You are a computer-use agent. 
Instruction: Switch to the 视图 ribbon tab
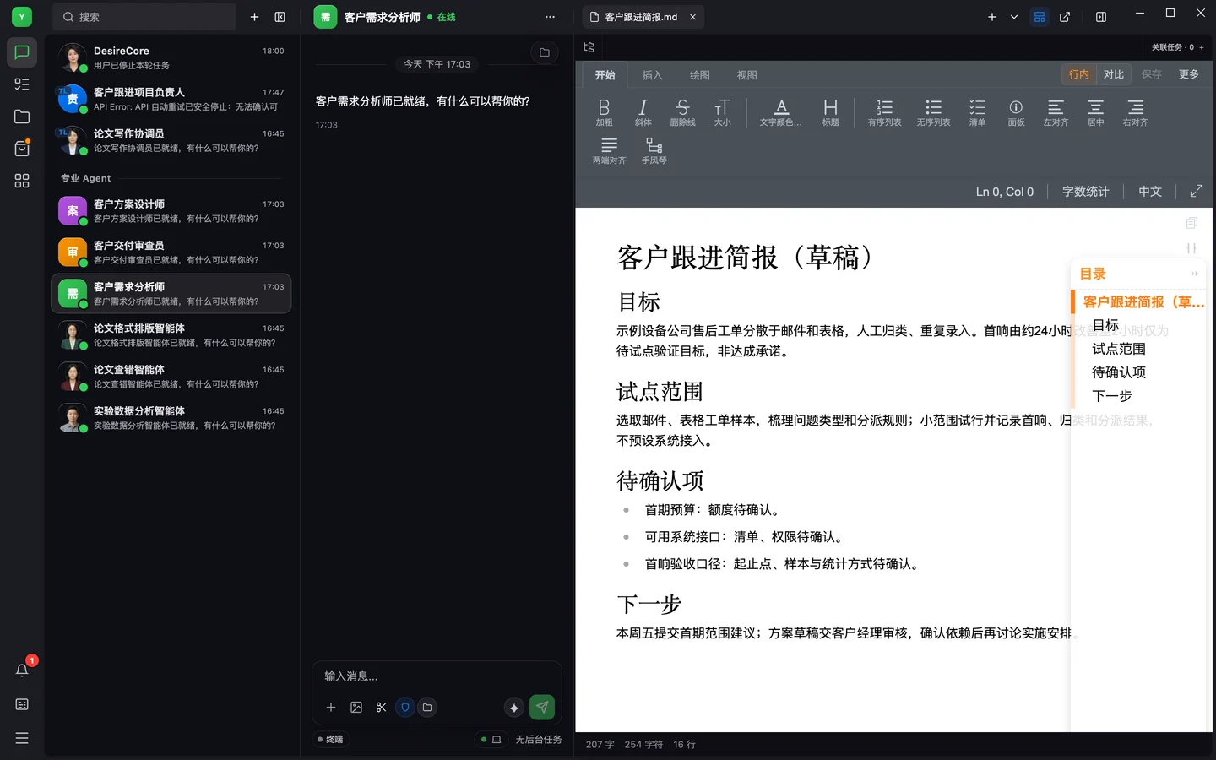pyautogui.click(x=746, y=75)
